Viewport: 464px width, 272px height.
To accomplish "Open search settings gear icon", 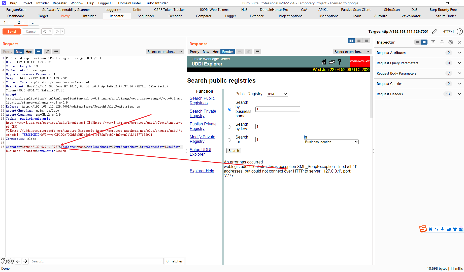I will pyautogui.click(x=11, y=261).
